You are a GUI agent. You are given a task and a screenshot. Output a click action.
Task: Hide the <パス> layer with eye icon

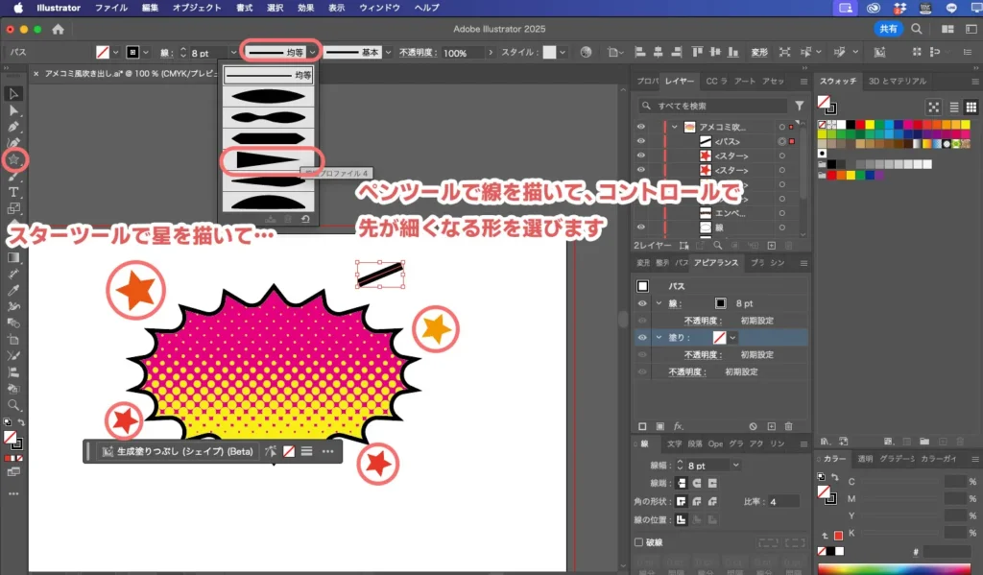[x=641, y=141]
